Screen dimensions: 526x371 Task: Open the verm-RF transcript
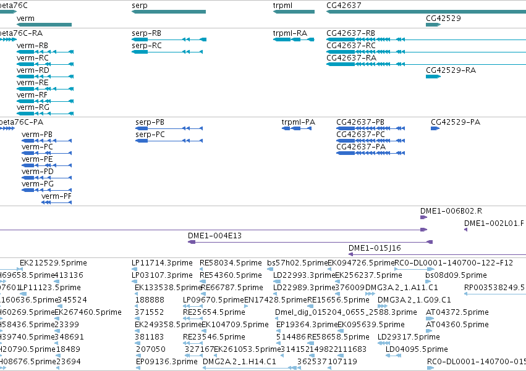[x=45, y=101]
